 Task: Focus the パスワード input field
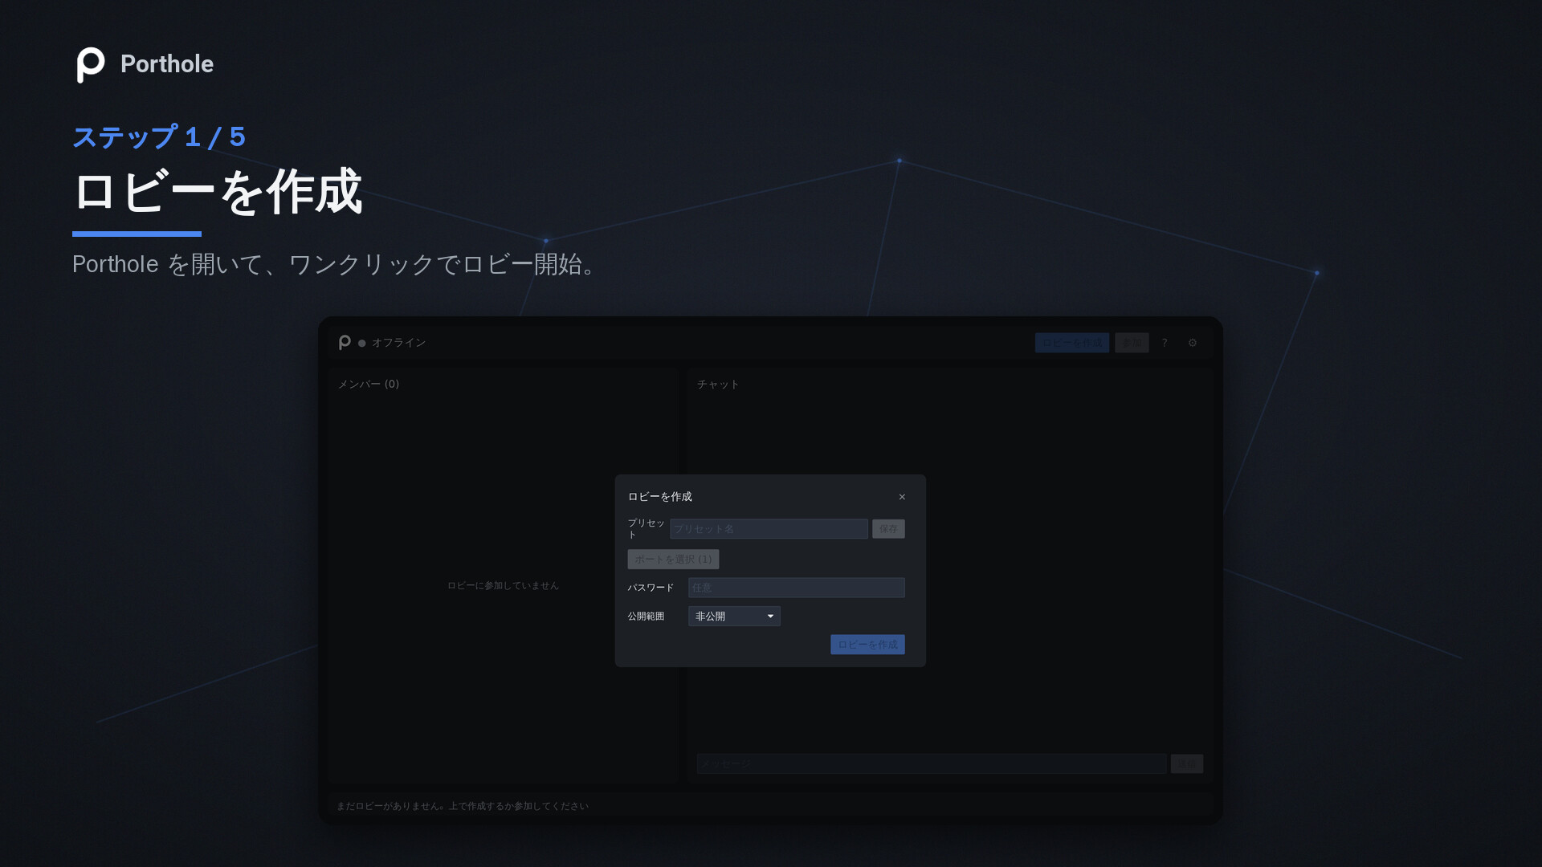tap(796, 588)
